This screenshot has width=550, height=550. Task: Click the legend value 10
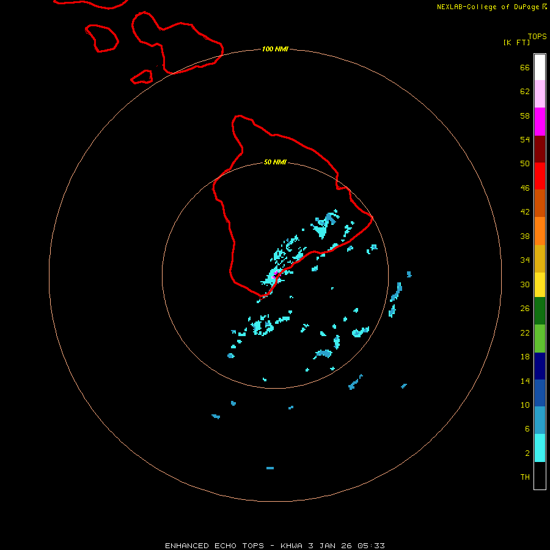tap(525, 405)
